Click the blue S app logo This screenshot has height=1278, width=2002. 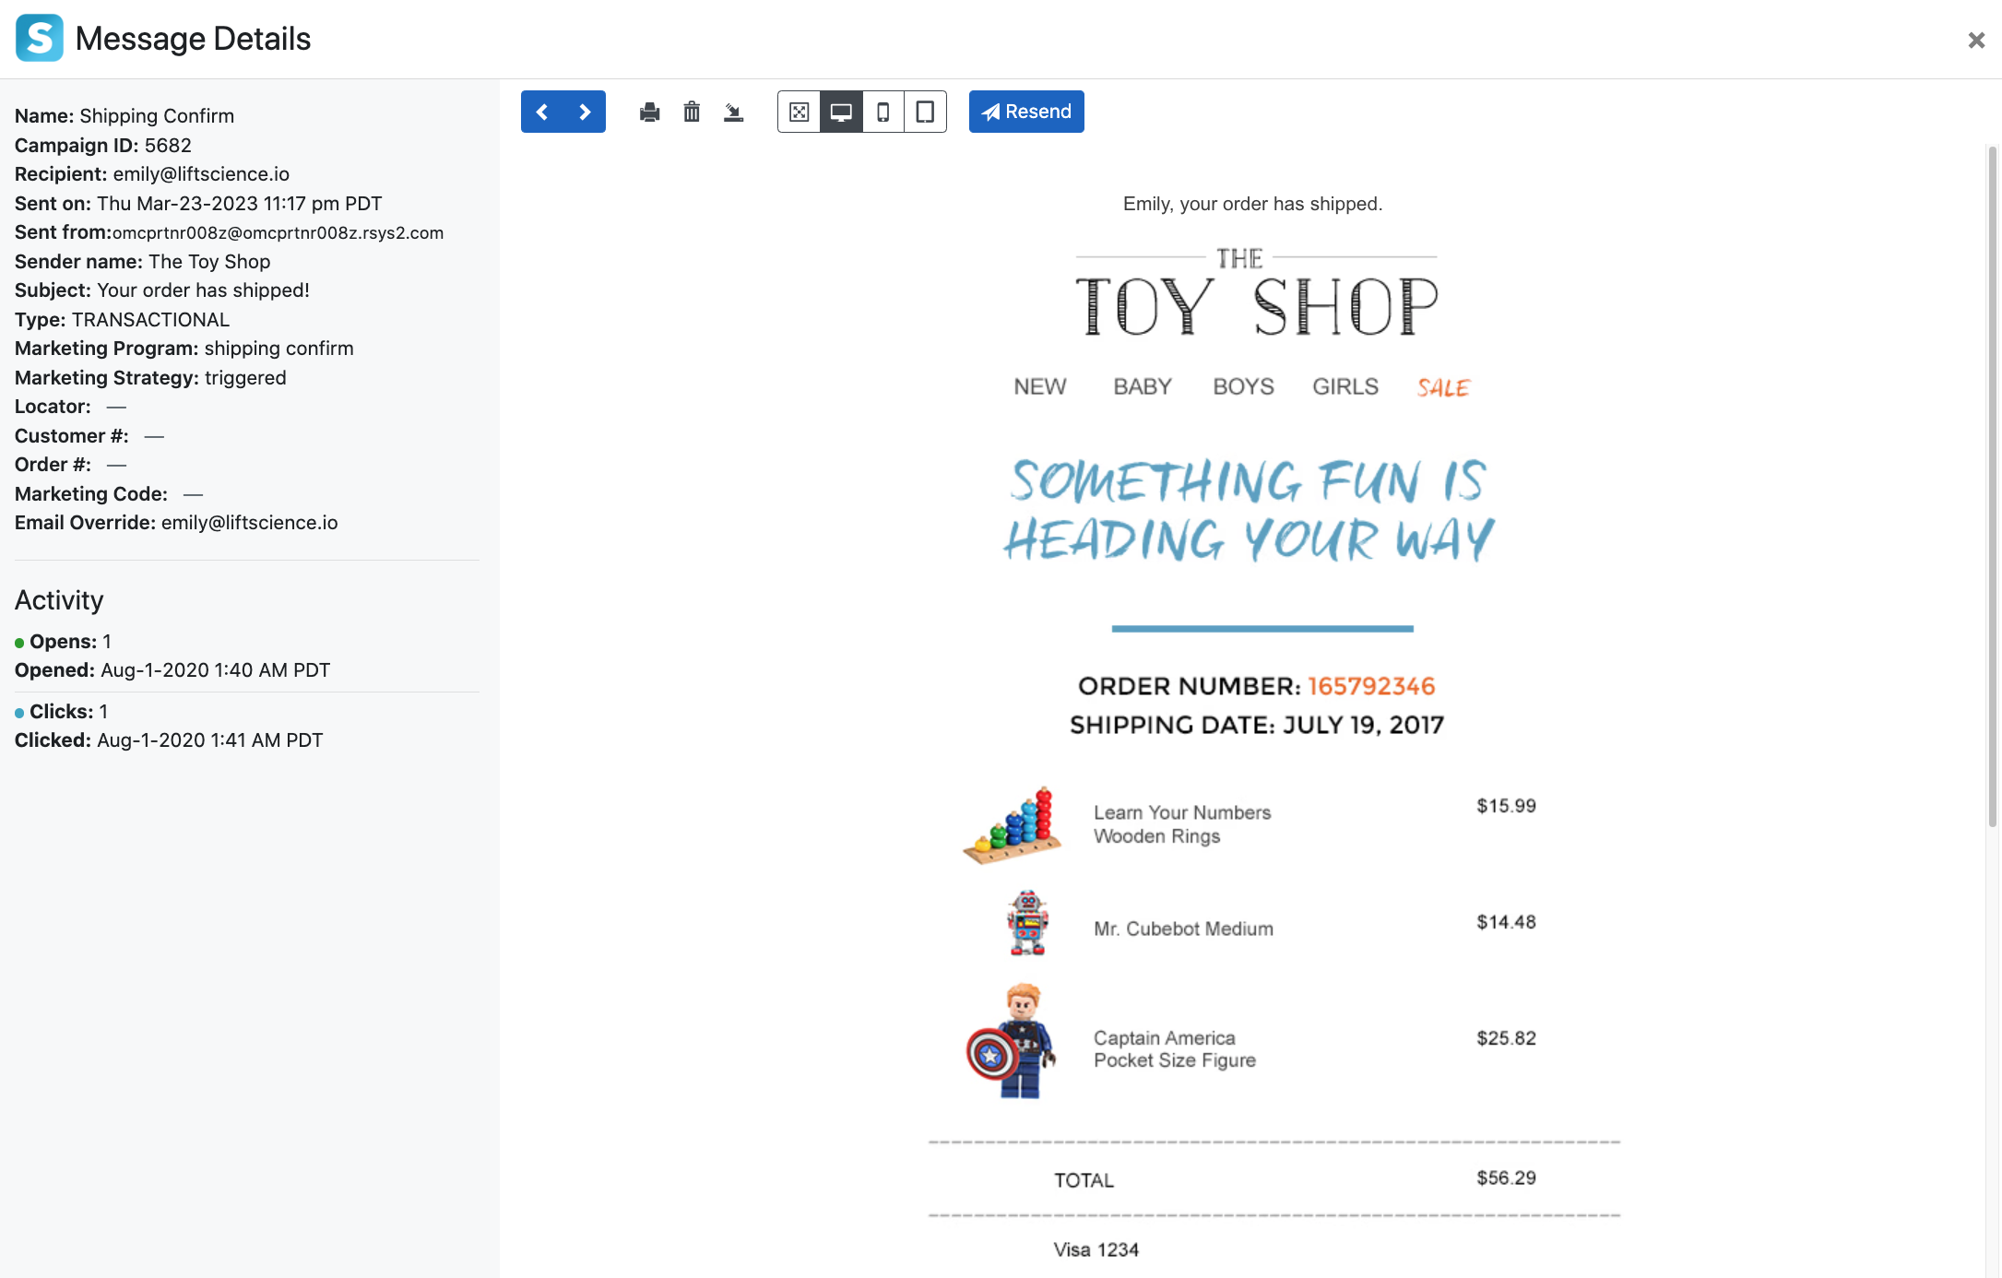click(40, 38)
